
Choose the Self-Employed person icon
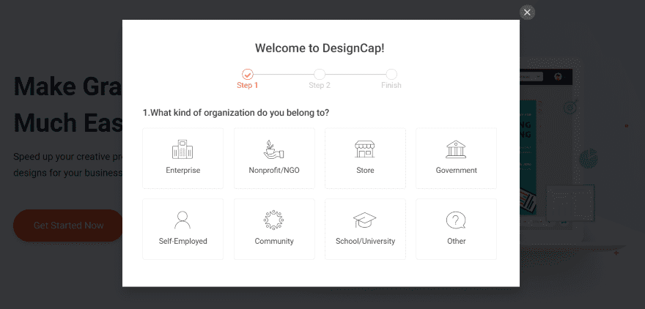pos(183,220)
